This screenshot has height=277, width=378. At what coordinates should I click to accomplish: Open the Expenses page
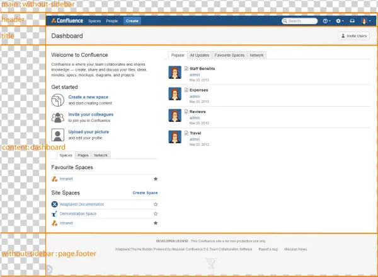tap(198, 90)
